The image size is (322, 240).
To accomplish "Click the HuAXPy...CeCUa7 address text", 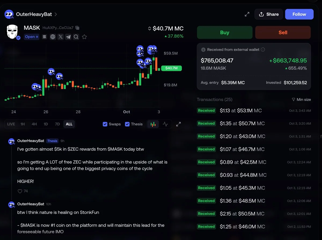I will [58, 28].
